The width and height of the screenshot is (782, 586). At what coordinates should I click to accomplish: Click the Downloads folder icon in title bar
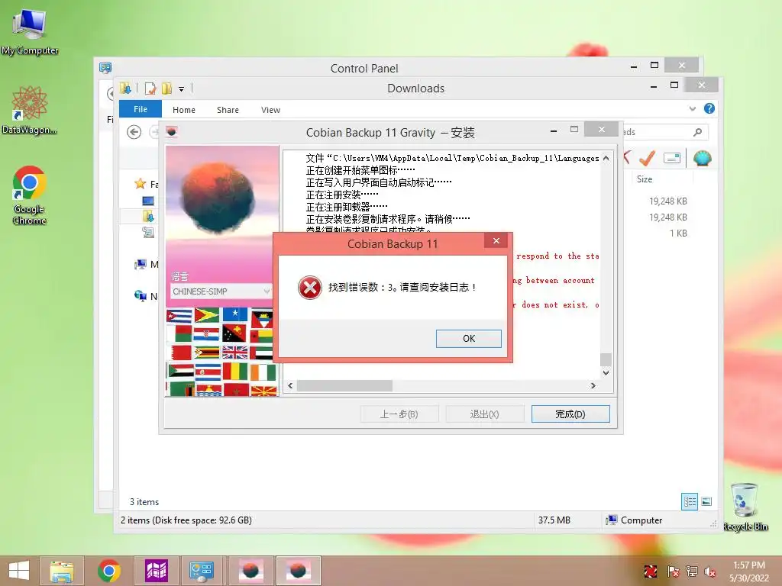(x=126, y=89)
